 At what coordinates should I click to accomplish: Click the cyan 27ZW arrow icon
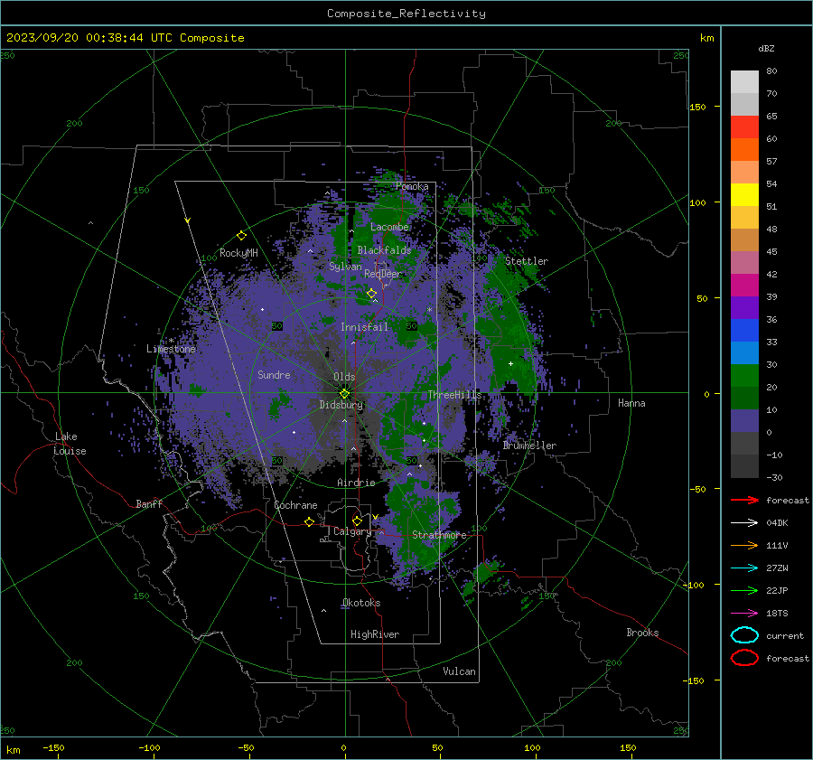point(744,568)
